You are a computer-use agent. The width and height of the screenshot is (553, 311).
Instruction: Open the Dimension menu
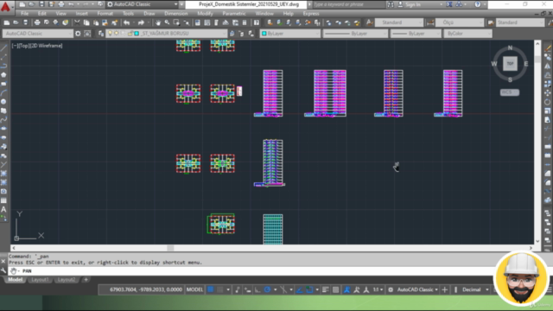pyautogui.click(x=176, y=14)
